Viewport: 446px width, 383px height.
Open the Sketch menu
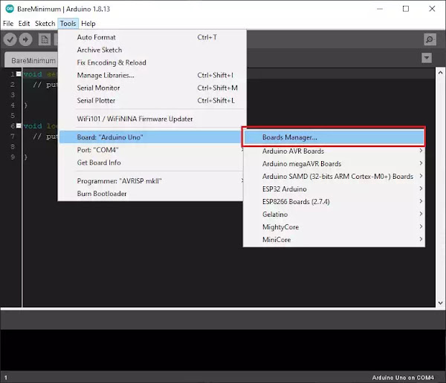click(x=45, y=24)
